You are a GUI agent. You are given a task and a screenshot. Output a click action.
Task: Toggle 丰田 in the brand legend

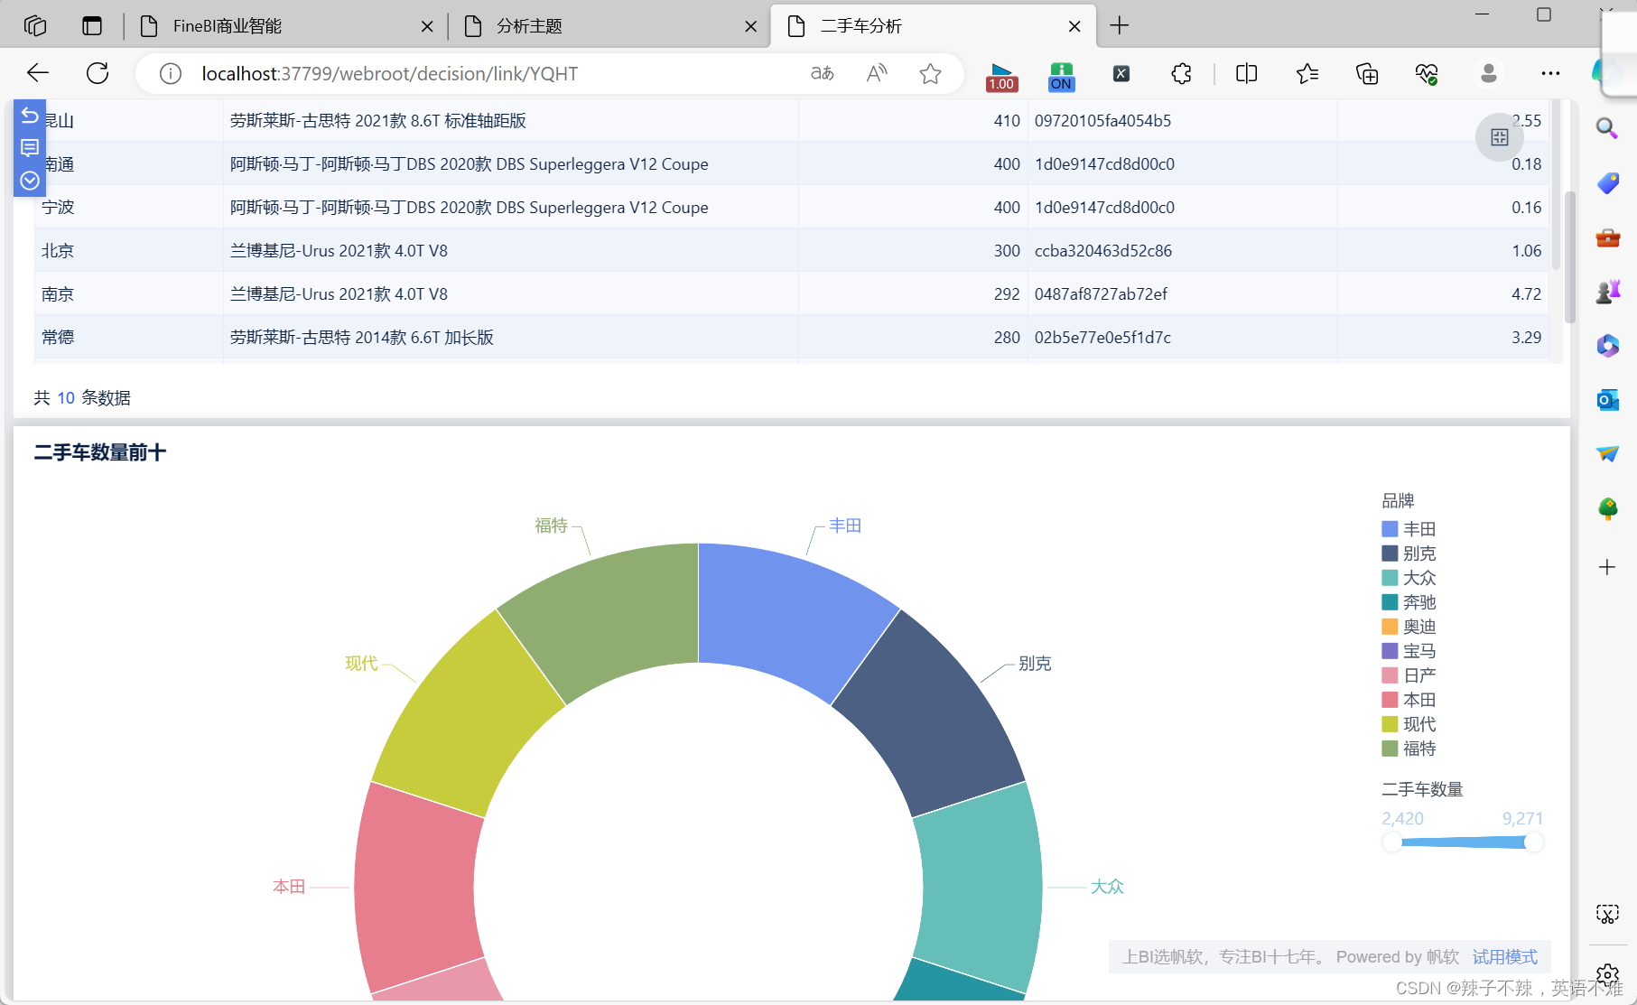coord(1409,529)
